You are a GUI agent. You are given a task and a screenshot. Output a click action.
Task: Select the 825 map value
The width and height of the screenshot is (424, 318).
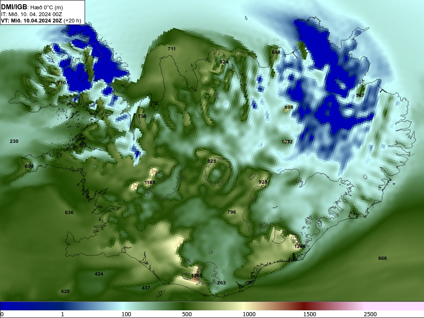coord(212,161)
